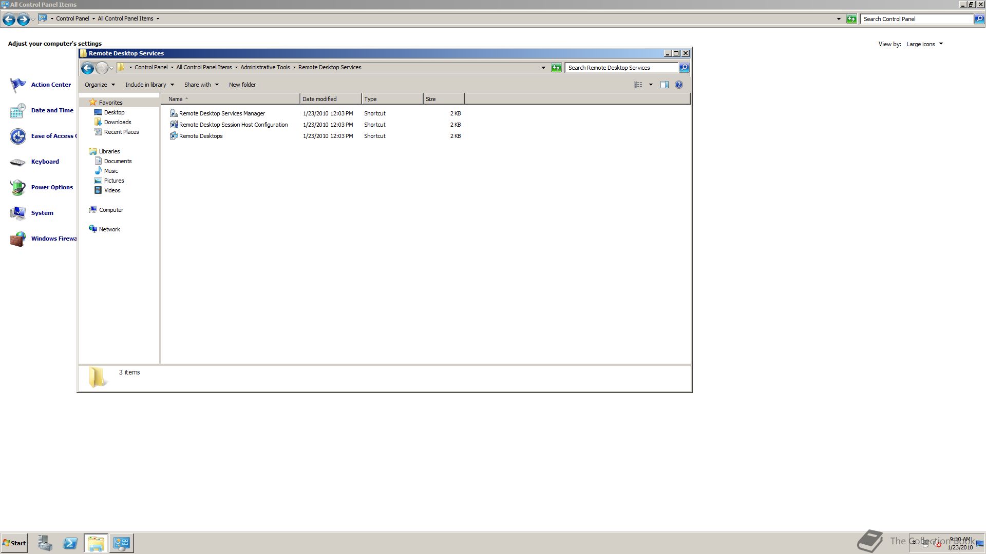The width and height of the screenshot is (986, 554).
Task: Open recent pages dropdown next to Forward arrow
Action: coord(111,68)
